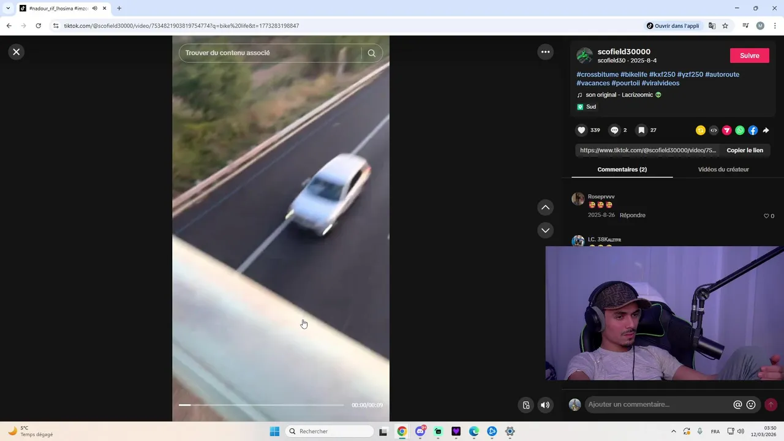
Task: Go to the next video
Action: pos(545,230)
